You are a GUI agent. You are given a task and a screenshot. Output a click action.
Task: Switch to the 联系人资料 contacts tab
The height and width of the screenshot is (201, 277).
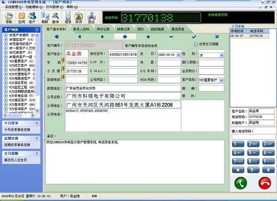click(x=81, y=29)
